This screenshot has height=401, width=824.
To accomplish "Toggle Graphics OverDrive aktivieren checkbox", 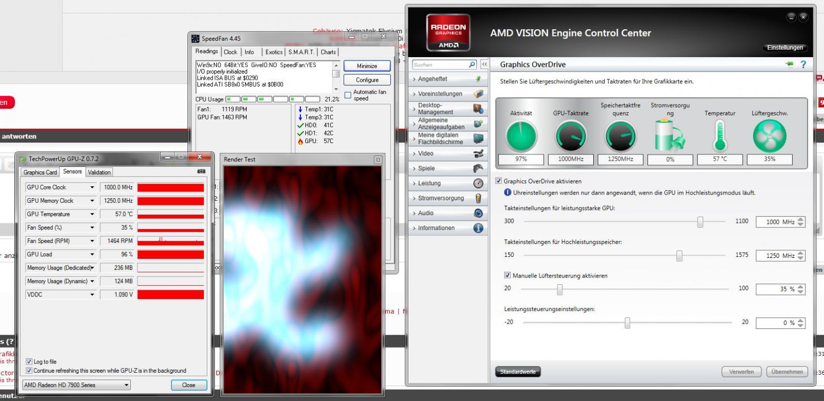I will (499, 181).
